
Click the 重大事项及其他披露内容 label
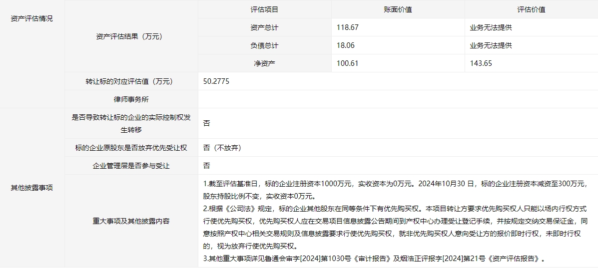click(131, 221)
